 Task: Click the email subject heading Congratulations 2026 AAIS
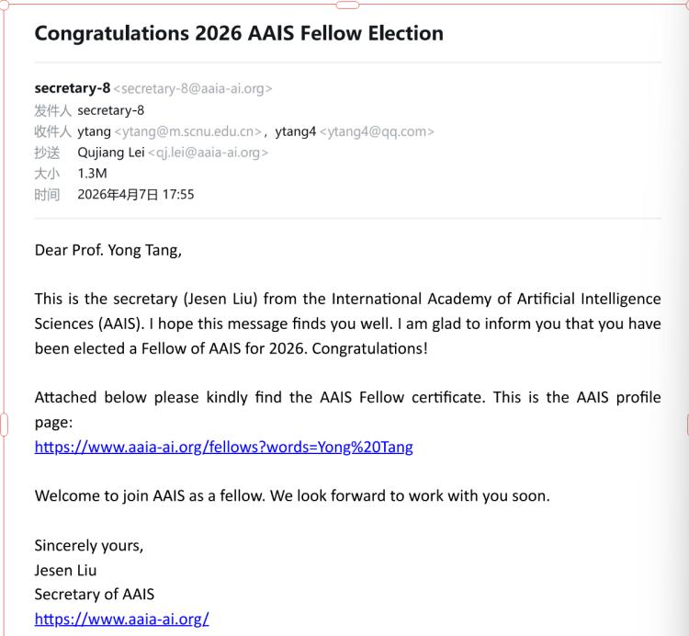pyautogui.click(x=239, y=33)
